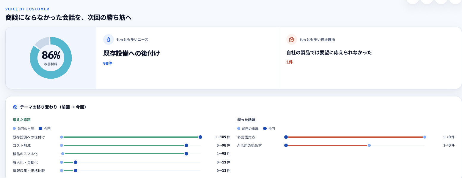Screen dimensions: 462x178
Task: Click the light 前回 dot on 検品のスマホ化 row
Action: coord(63,154)
